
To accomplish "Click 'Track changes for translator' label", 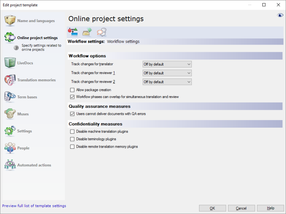I will (x=92, y=64).
